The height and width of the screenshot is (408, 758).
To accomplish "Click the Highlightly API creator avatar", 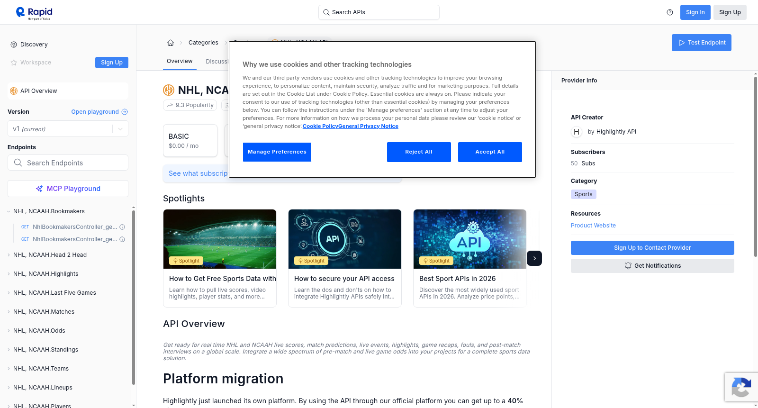I will tap(577, 132).
